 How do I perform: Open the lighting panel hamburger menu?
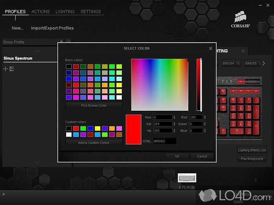coord(243,51)
